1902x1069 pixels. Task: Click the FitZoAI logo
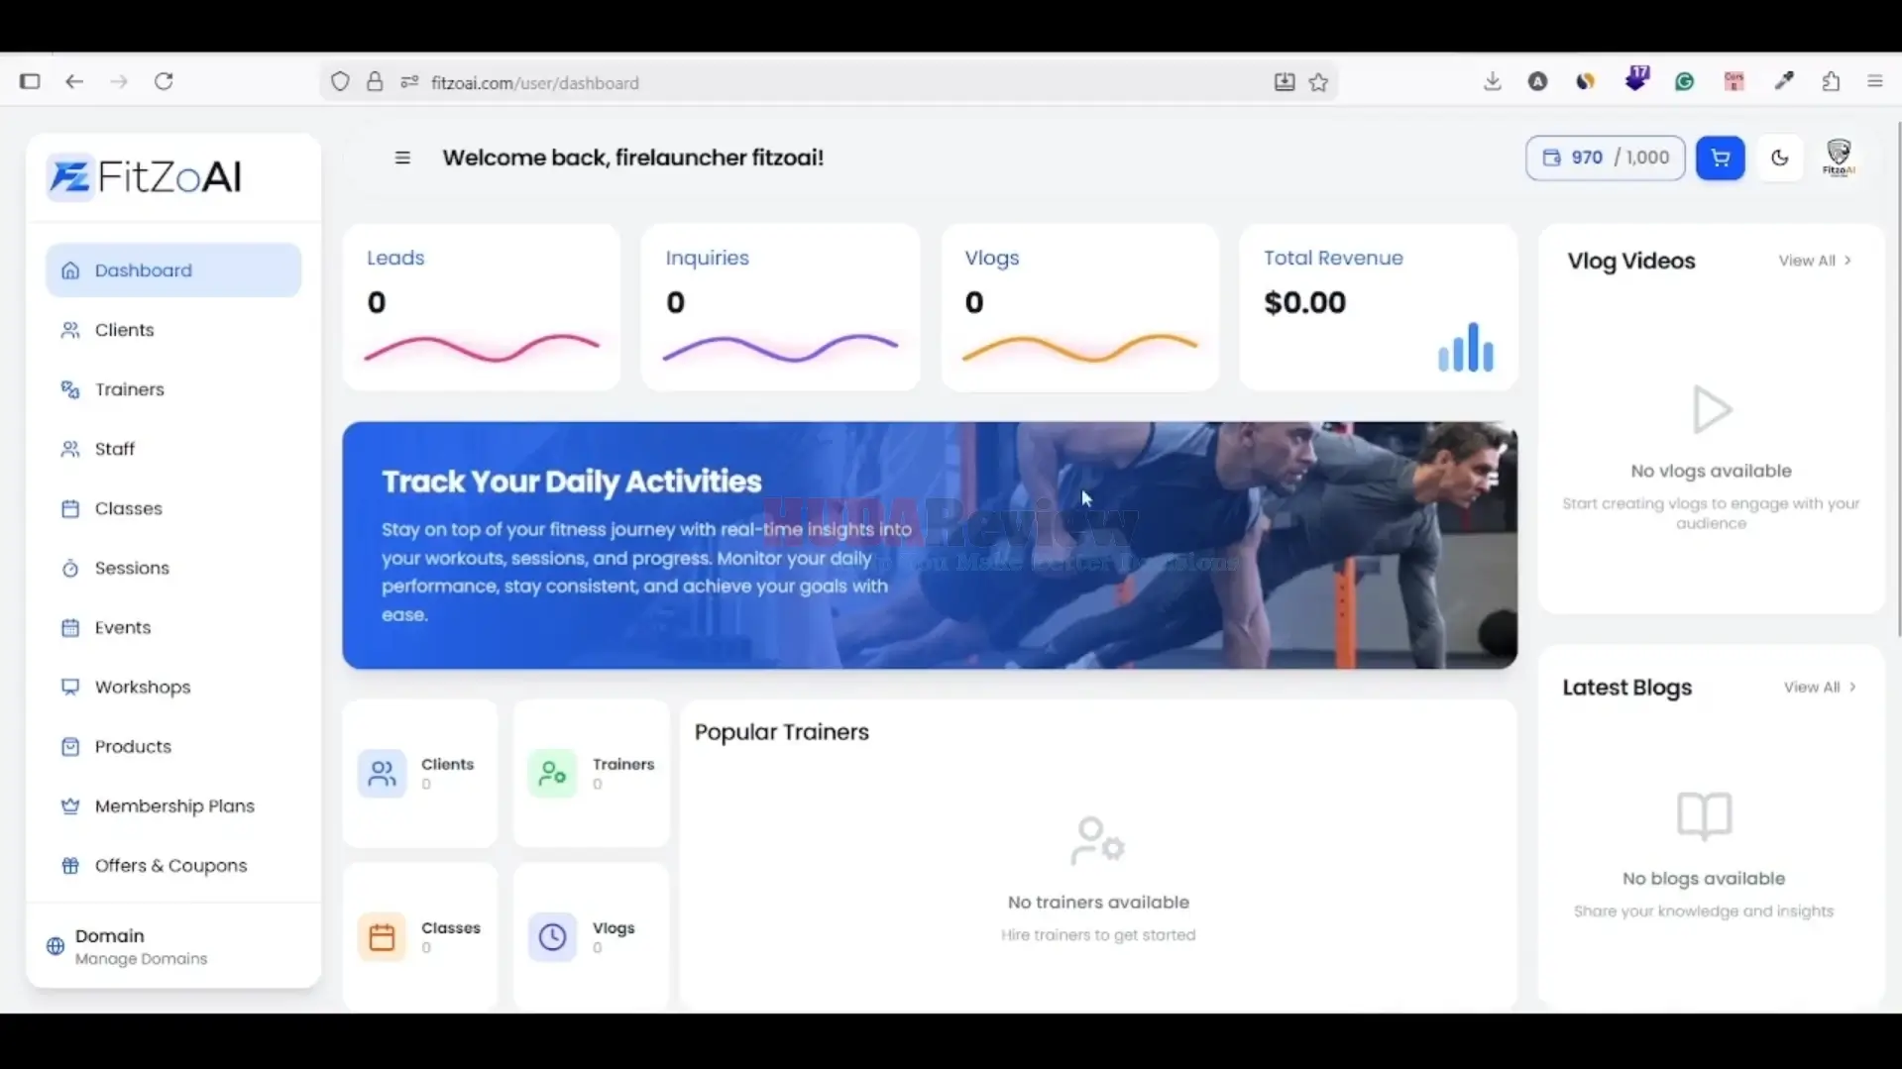tap(145, 177)
